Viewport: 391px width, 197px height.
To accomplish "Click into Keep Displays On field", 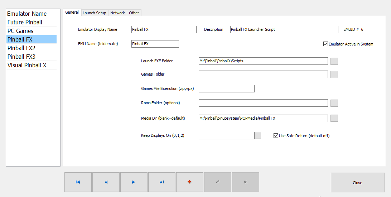I will [226, 135].
